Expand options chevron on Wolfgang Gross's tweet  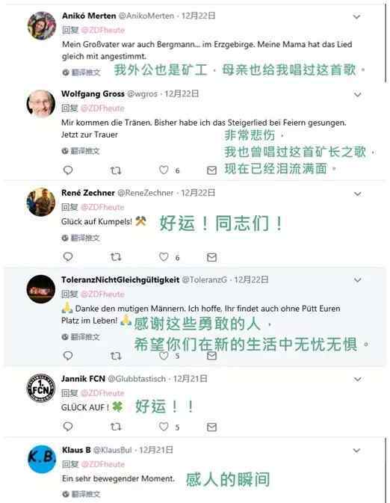click(357, 95)
